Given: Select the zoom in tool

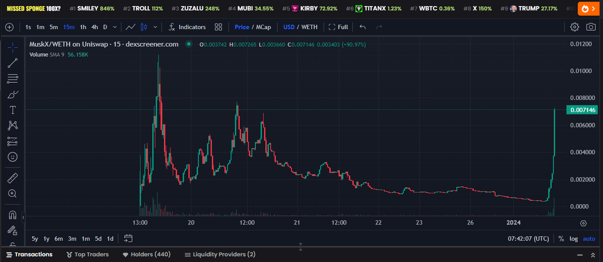Looking at the screenshot, I should coord(13,193).
